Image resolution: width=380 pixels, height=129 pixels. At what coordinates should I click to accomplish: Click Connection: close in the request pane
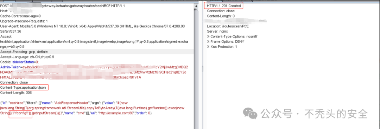[x=14, y=82]
